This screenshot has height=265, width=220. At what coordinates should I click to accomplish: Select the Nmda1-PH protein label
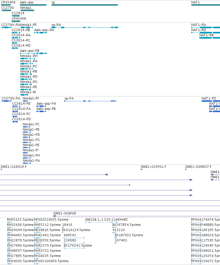tap(31, 155)
